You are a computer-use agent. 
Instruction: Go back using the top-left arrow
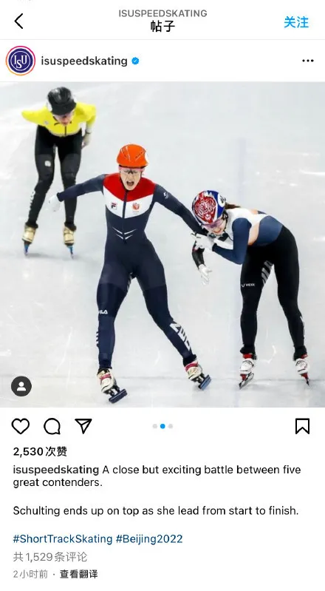click(18, 21)
